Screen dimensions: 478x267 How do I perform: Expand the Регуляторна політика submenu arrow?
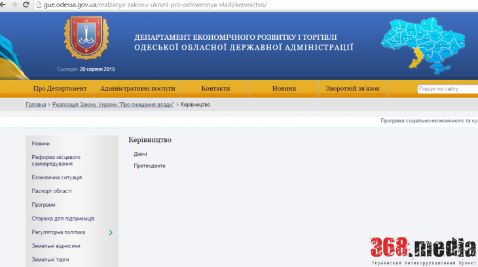[x=111, y=232]
